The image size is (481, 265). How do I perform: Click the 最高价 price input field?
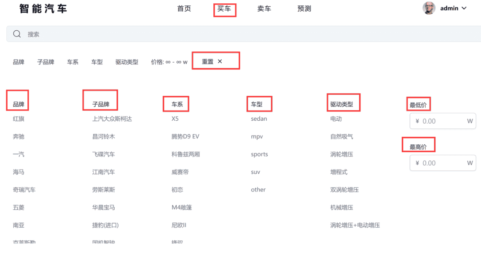442,163
